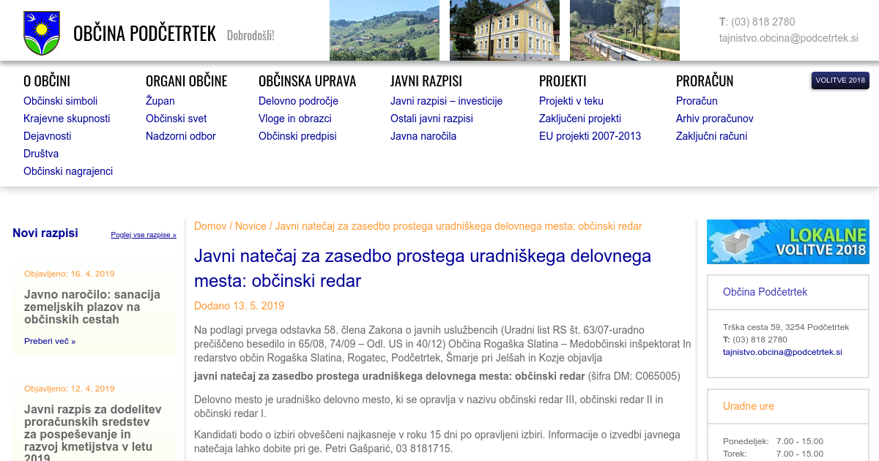Go to Novice in the breadcrumb
This screenshot has width=879, height=461.
point(251,226)
